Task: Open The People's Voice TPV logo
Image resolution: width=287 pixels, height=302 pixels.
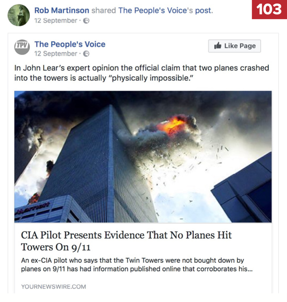Action: pos(22,47)
